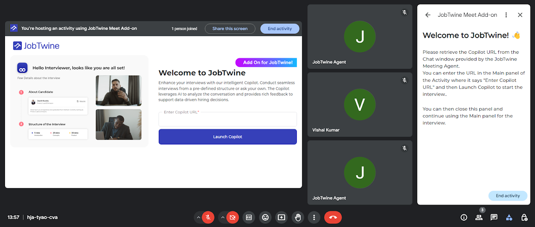Close the JobTwine Meet Add-on panel

click(x=520, y=15)
